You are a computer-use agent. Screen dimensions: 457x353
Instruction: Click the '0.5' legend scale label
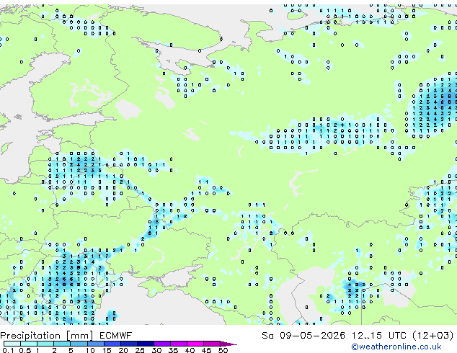click(25, 350)
